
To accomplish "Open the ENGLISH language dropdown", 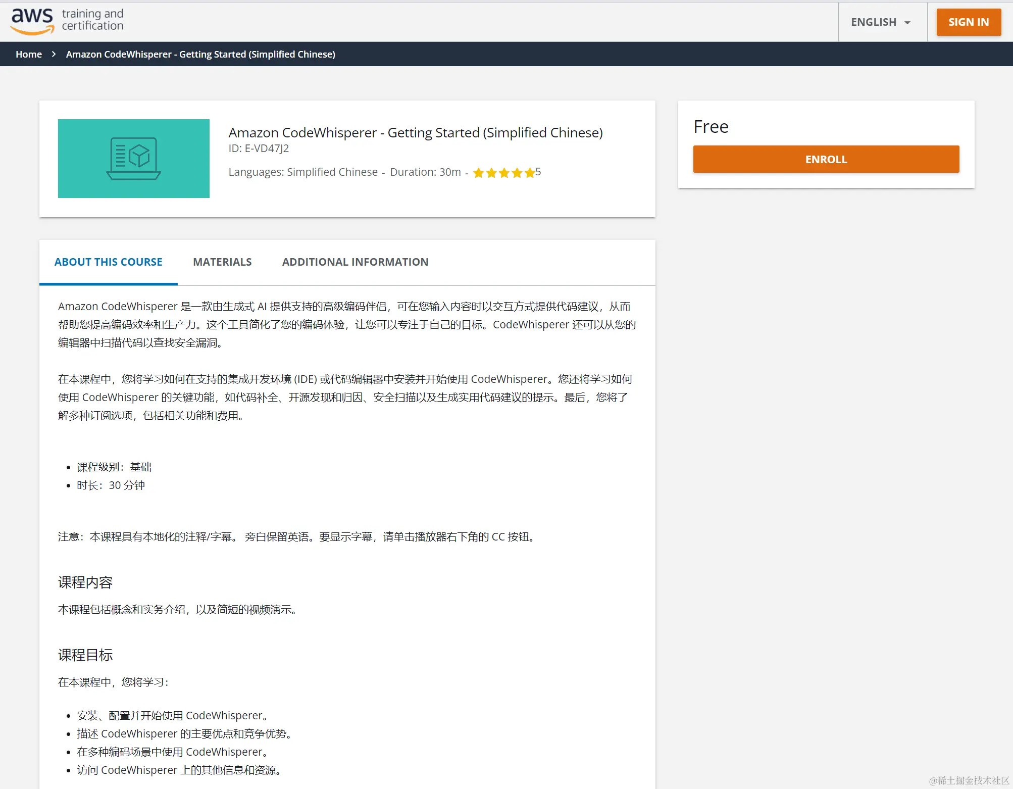I will coord(874,22).
